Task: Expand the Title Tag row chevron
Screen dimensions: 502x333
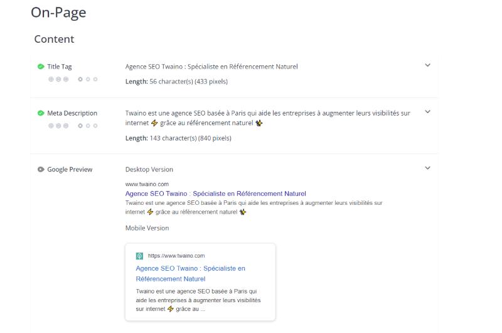Action: pos(427,65)
